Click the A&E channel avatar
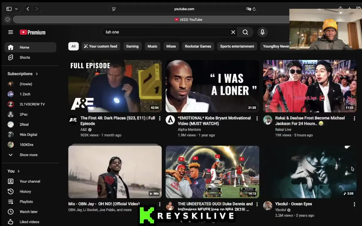 coord(73,120)
